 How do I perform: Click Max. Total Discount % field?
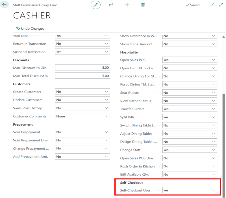click(x=82, y=76)
